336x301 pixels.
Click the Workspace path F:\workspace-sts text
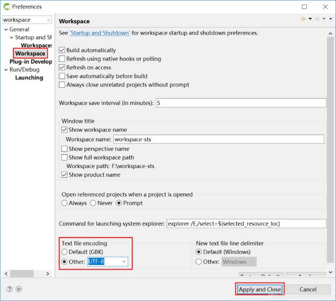110,166
